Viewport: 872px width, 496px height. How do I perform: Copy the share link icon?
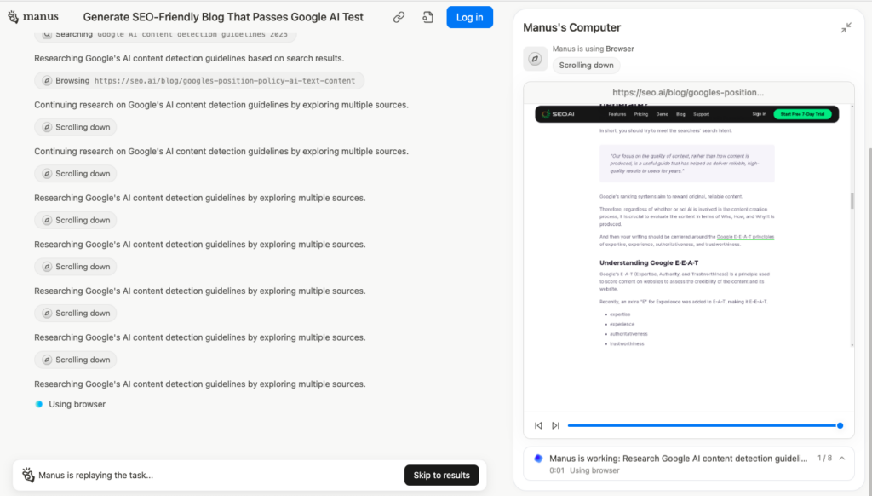click(399, 17)
